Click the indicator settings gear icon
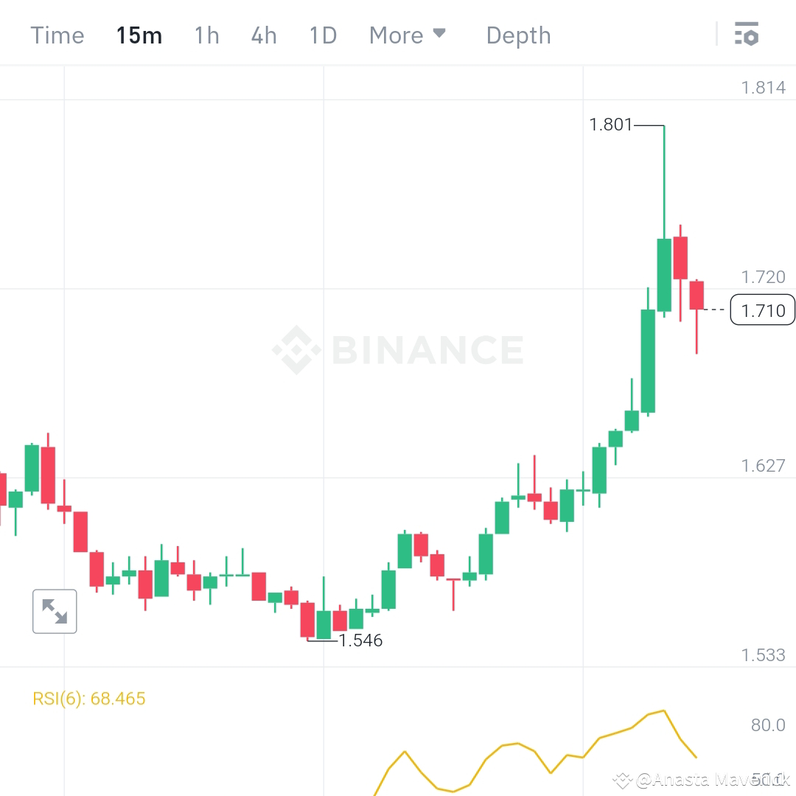 coord(747,34)
